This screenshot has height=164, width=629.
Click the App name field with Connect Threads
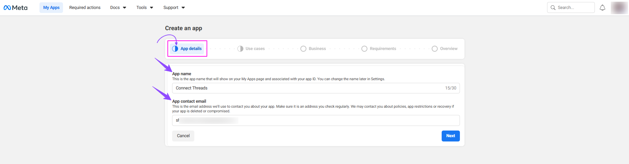tap(316, 88)
